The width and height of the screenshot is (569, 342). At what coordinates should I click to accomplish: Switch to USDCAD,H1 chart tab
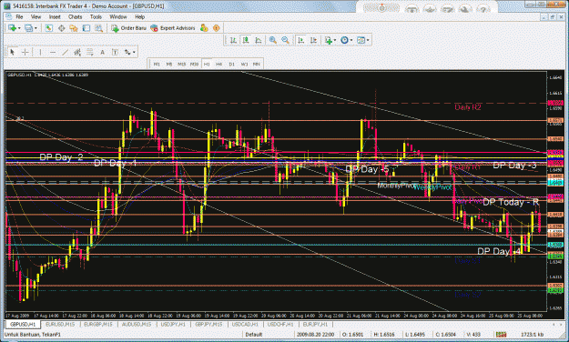245,324
